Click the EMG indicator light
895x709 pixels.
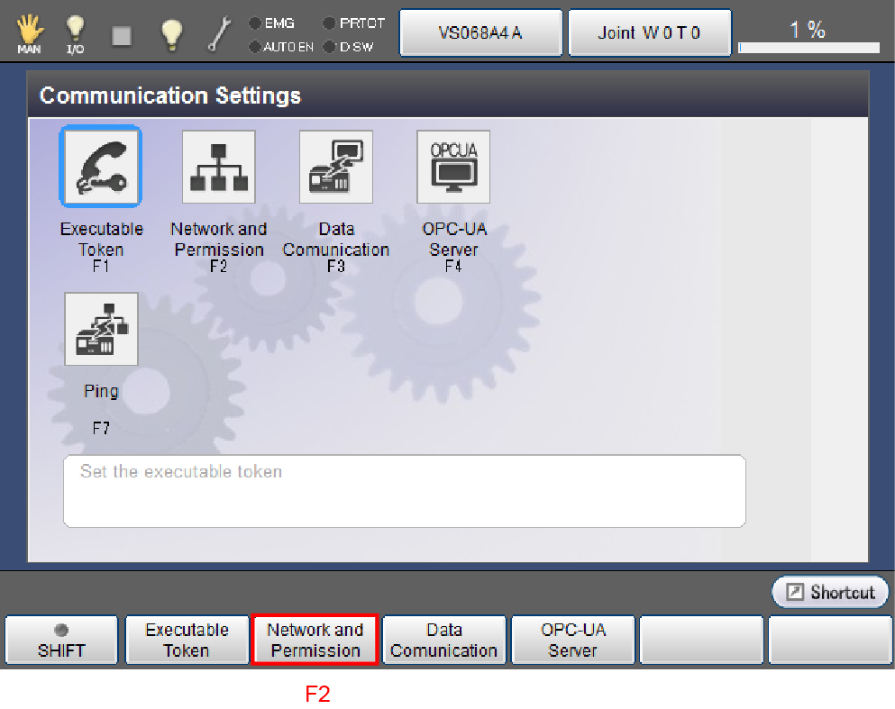[x=255, y=23]
